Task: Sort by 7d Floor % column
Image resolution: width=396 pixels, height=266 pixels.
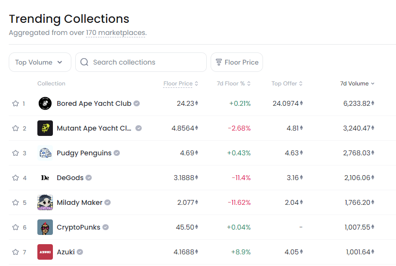Action: tap(233, 83)
